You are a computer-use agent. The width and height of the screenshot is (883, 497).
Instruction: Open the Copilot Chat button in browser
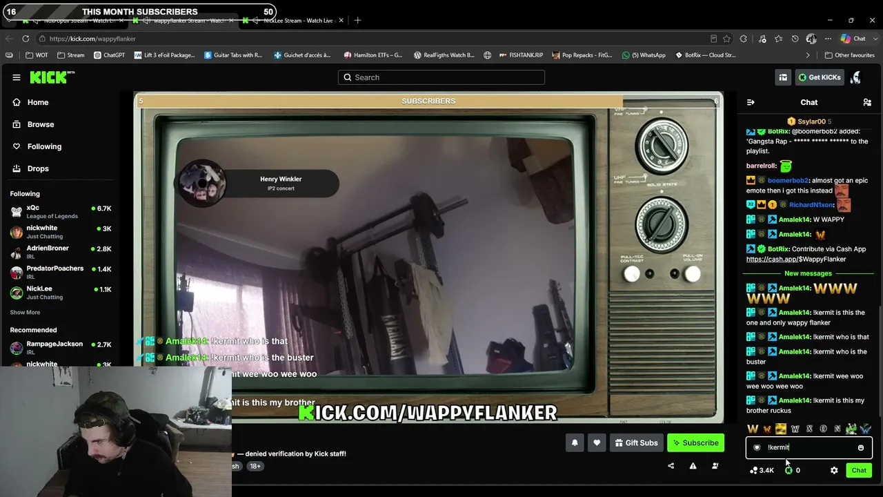(853, 39)
